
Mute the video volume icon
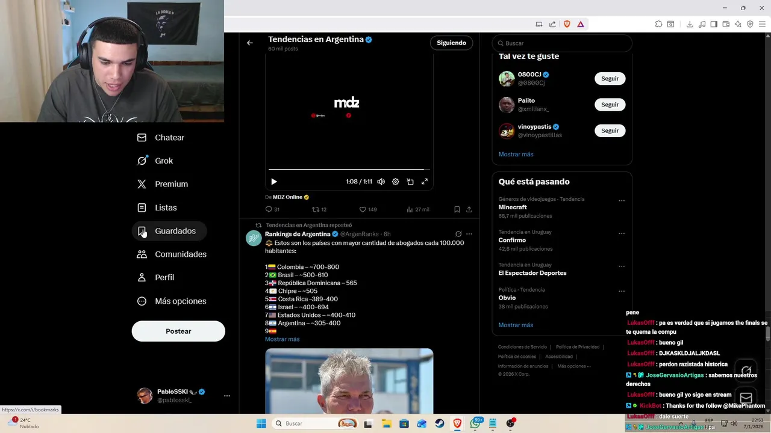point(381,182)
